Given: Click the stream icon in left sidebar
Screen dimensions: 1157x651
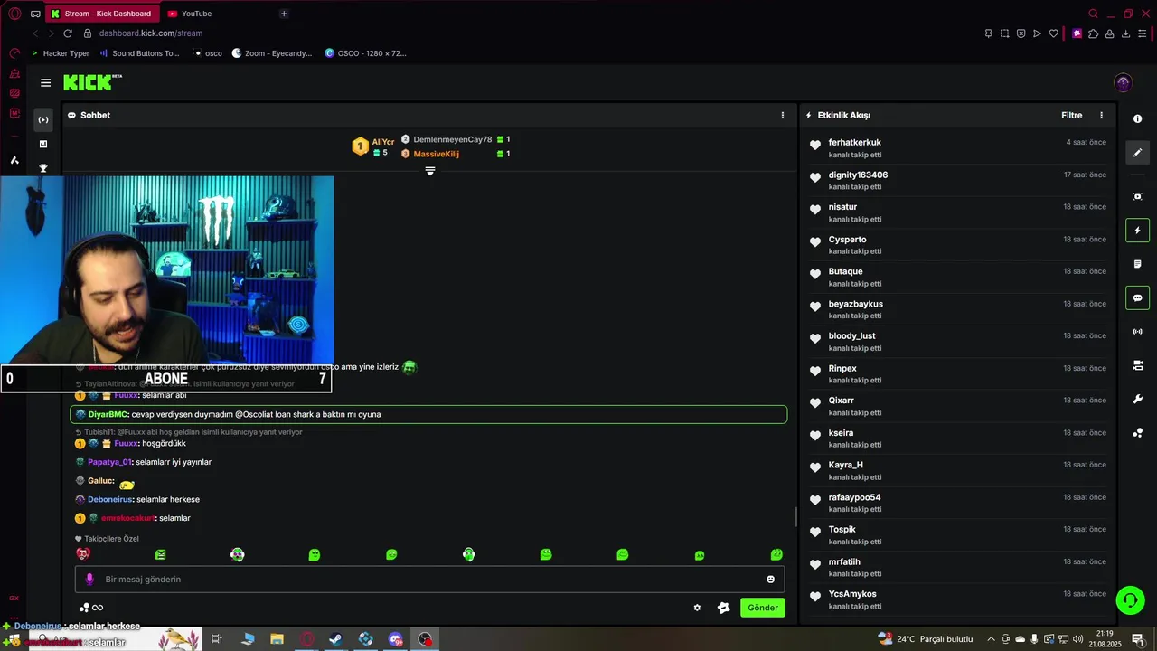Looking at the screenshot, I should [43, 119].
